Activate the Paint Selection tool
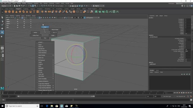 pyautogui.click(x=2, y=25)
